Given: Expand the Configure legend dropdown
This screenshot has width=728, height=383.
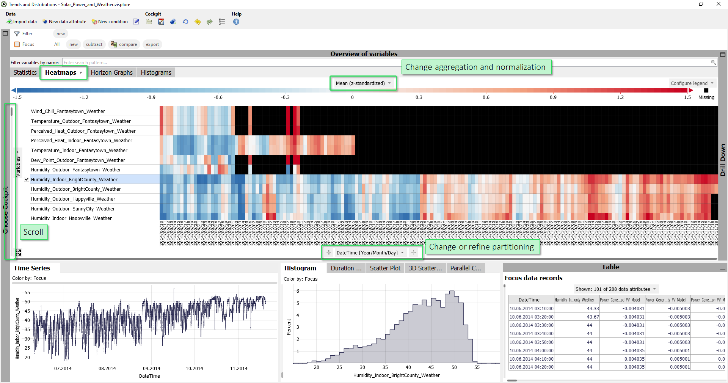Looking at the screenshot, I should coord(692,83).
